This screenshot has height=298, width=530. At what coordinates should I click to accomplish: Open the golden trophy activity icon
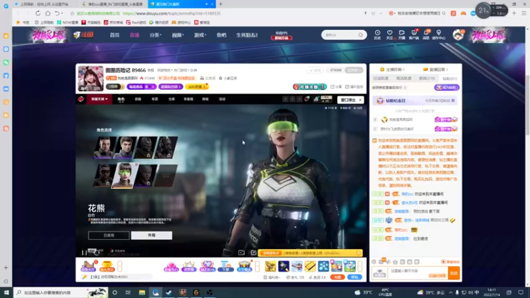point(107,266)
